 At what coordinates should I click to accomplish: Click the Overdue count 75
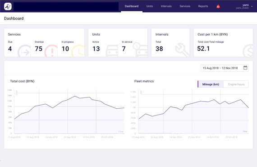point(38,49)
